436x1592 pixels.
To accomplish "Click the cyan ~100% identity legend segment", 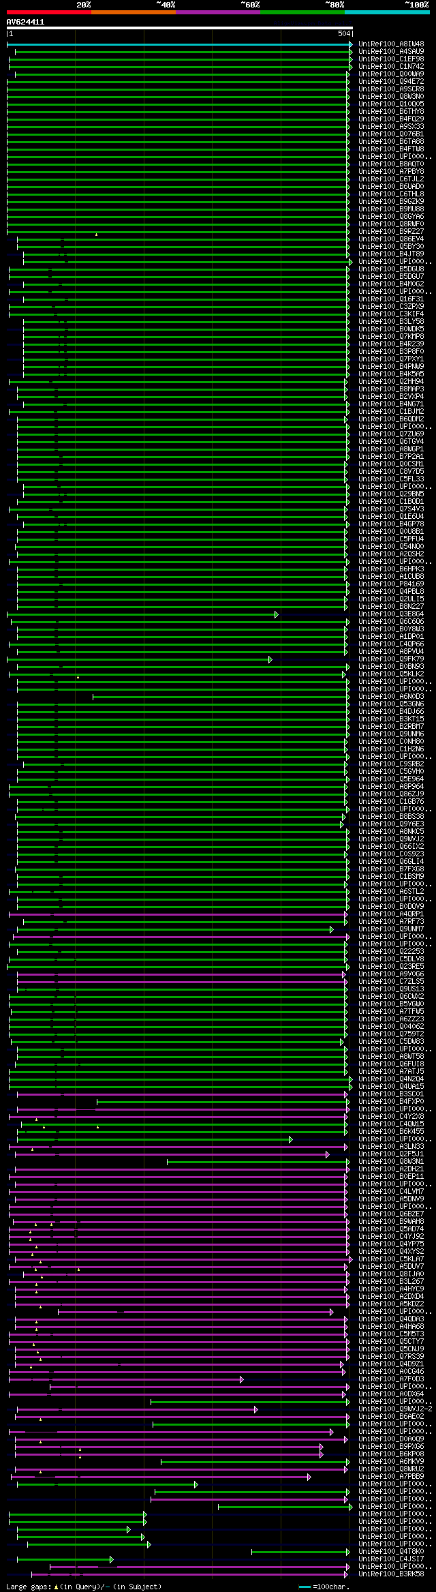I will pyautogui.click(x=387, y=12).
